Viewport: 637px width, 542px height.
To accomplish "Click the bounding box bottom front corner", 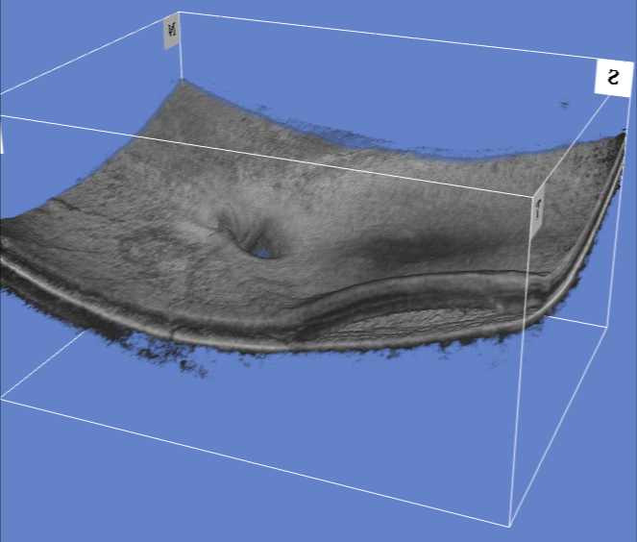I will click(x=508, y=526).
